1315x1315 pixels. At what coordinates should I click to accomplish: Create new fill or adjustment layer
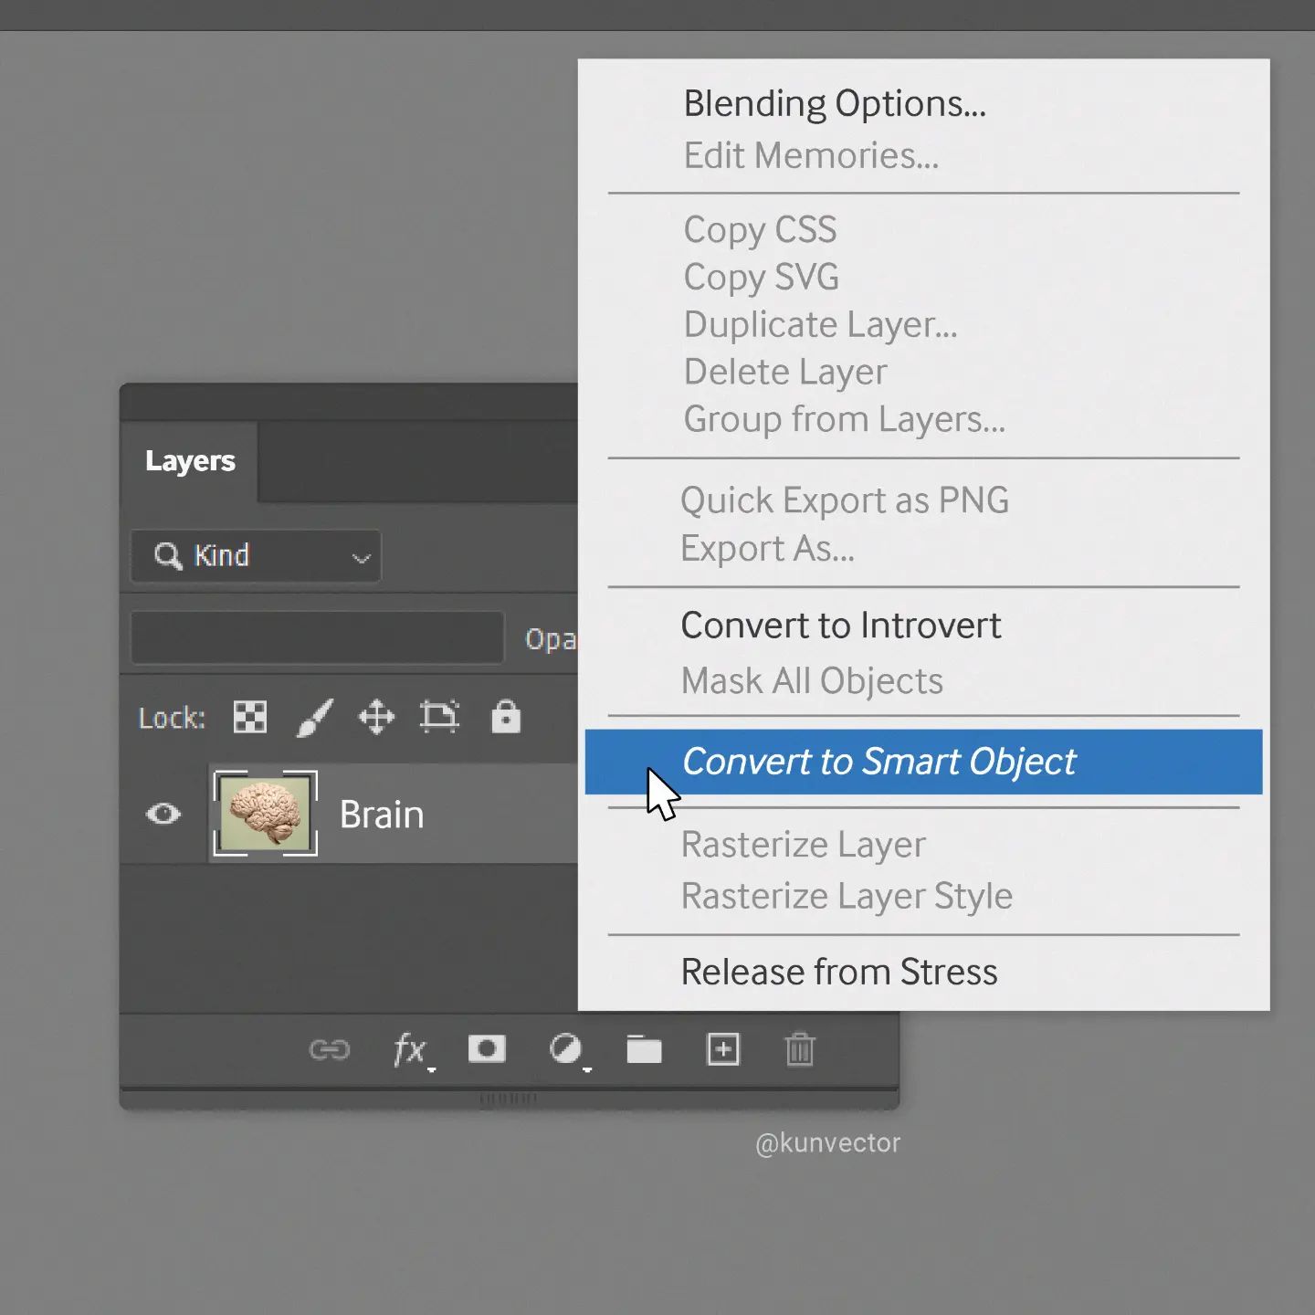pos(568,1050)
